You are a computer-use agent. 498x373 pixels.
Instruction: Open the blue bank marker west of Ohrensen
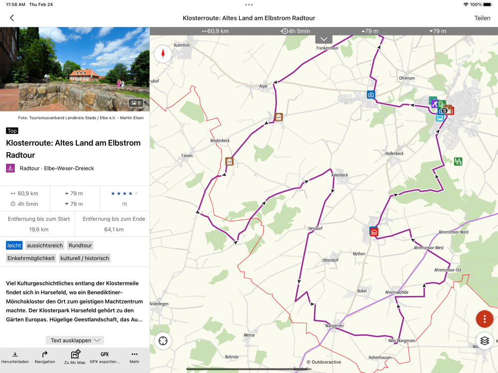pos(371,94)
